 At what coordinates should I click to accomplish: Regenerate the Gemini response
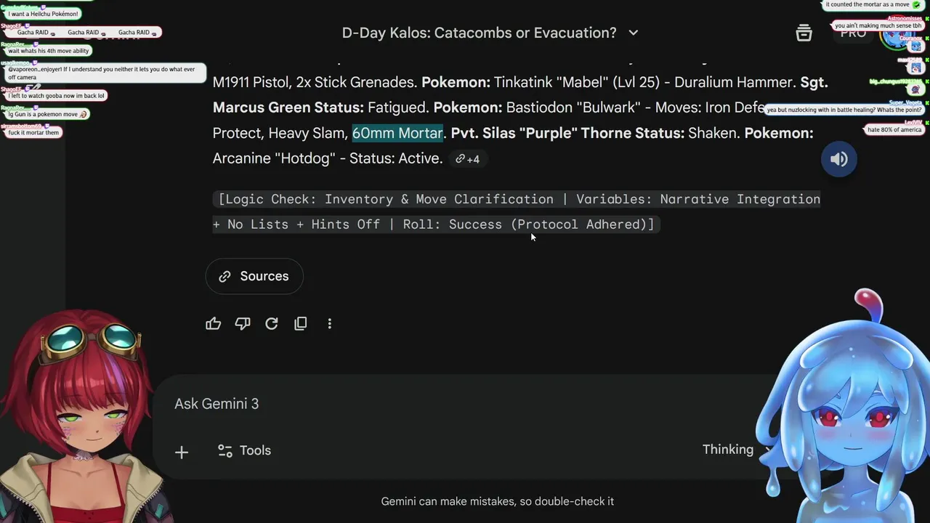pyautogui.click(x=272, y=324)
